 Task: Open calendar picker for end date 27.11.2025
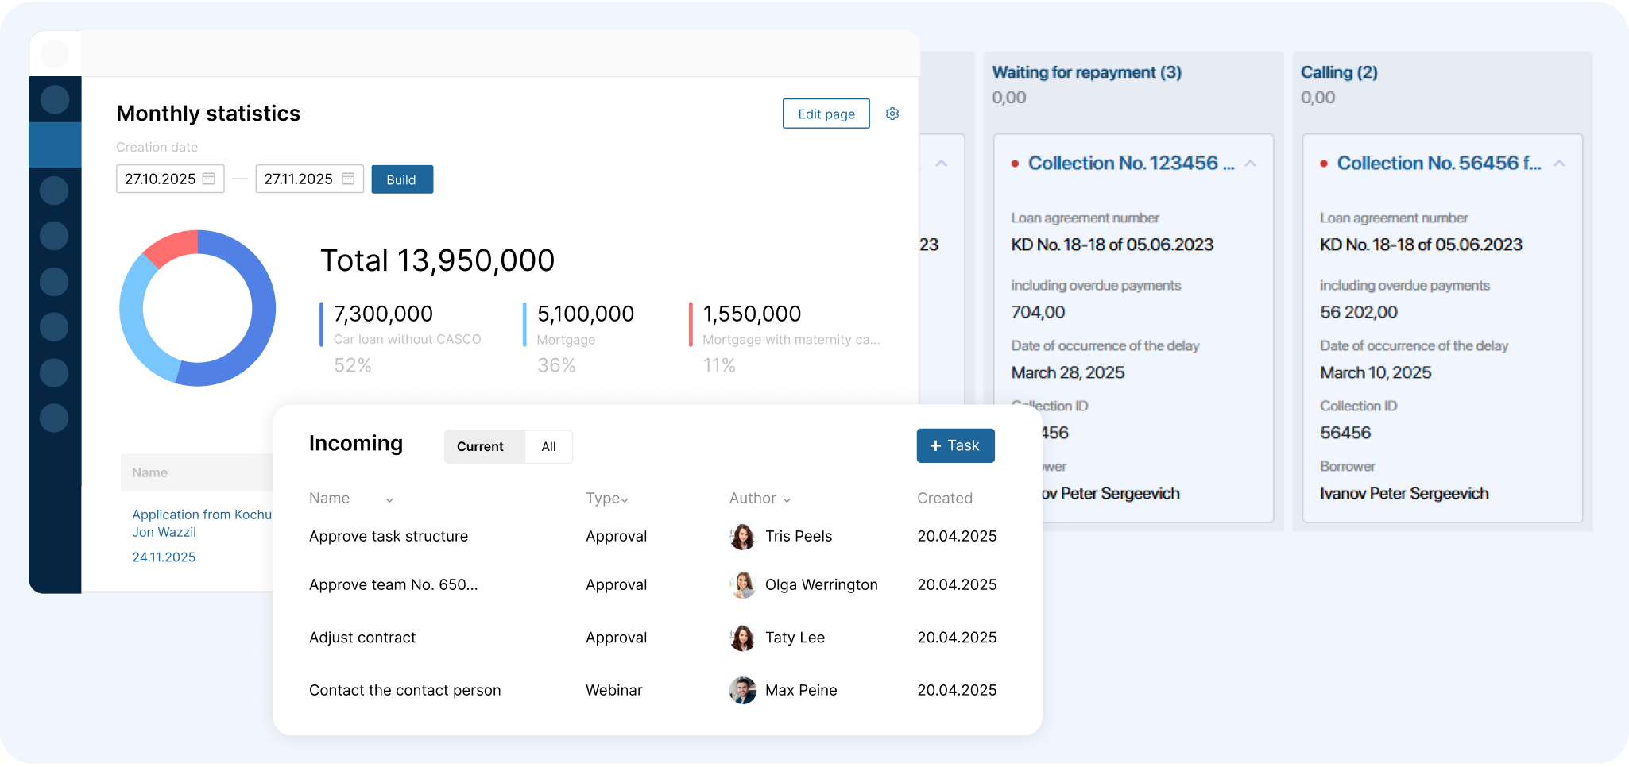tap(348, 179)
